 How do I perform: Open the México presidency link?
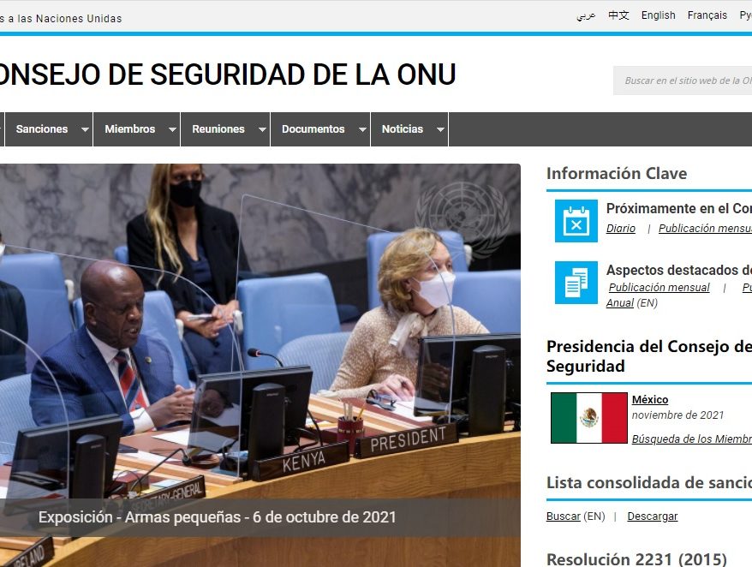650,399
